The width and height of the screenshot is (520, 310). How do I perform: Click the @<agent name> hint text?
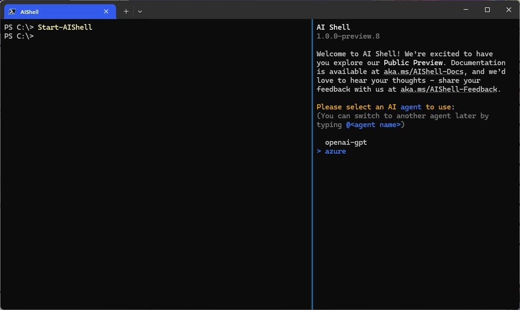(x=373, y=125)
